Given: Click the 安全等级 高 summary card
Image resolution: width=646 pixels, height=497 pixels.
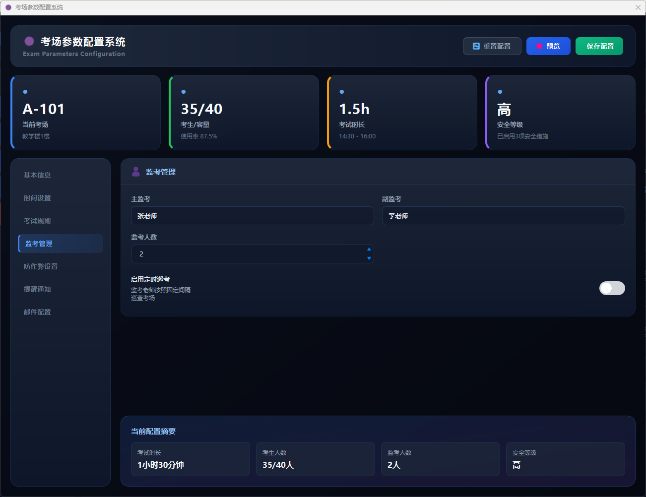Looking at the screenshot, I should 565,459.
